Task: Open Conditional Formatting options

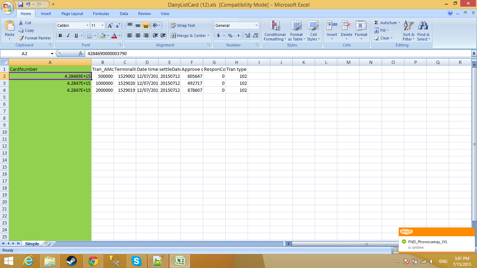Action: (x=275, y=31)
